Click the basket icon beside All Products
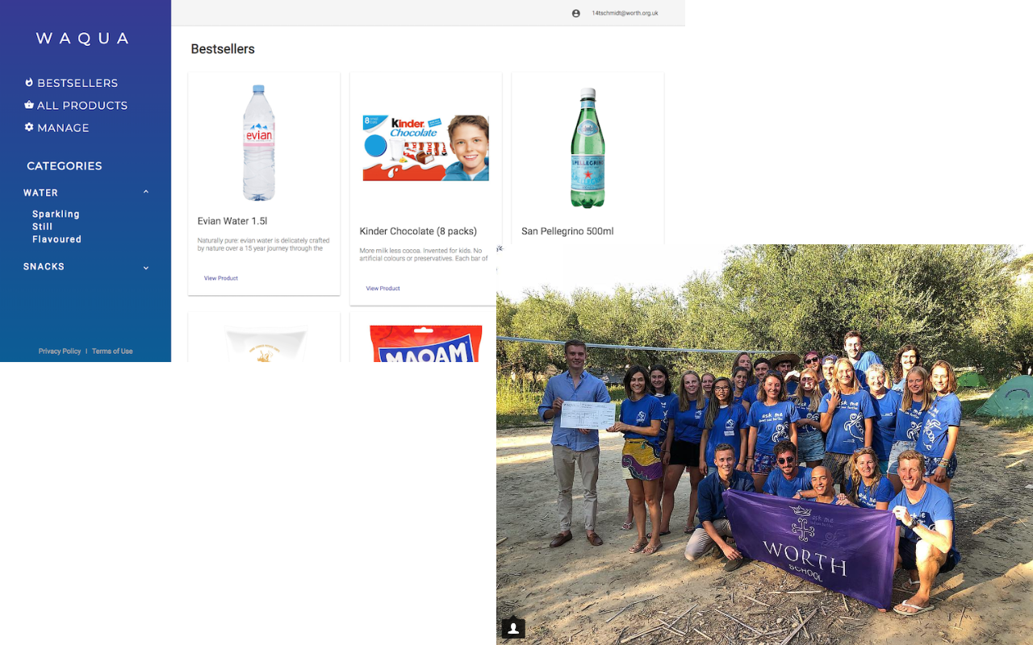The image size is (1033, 645). (29, 105)
